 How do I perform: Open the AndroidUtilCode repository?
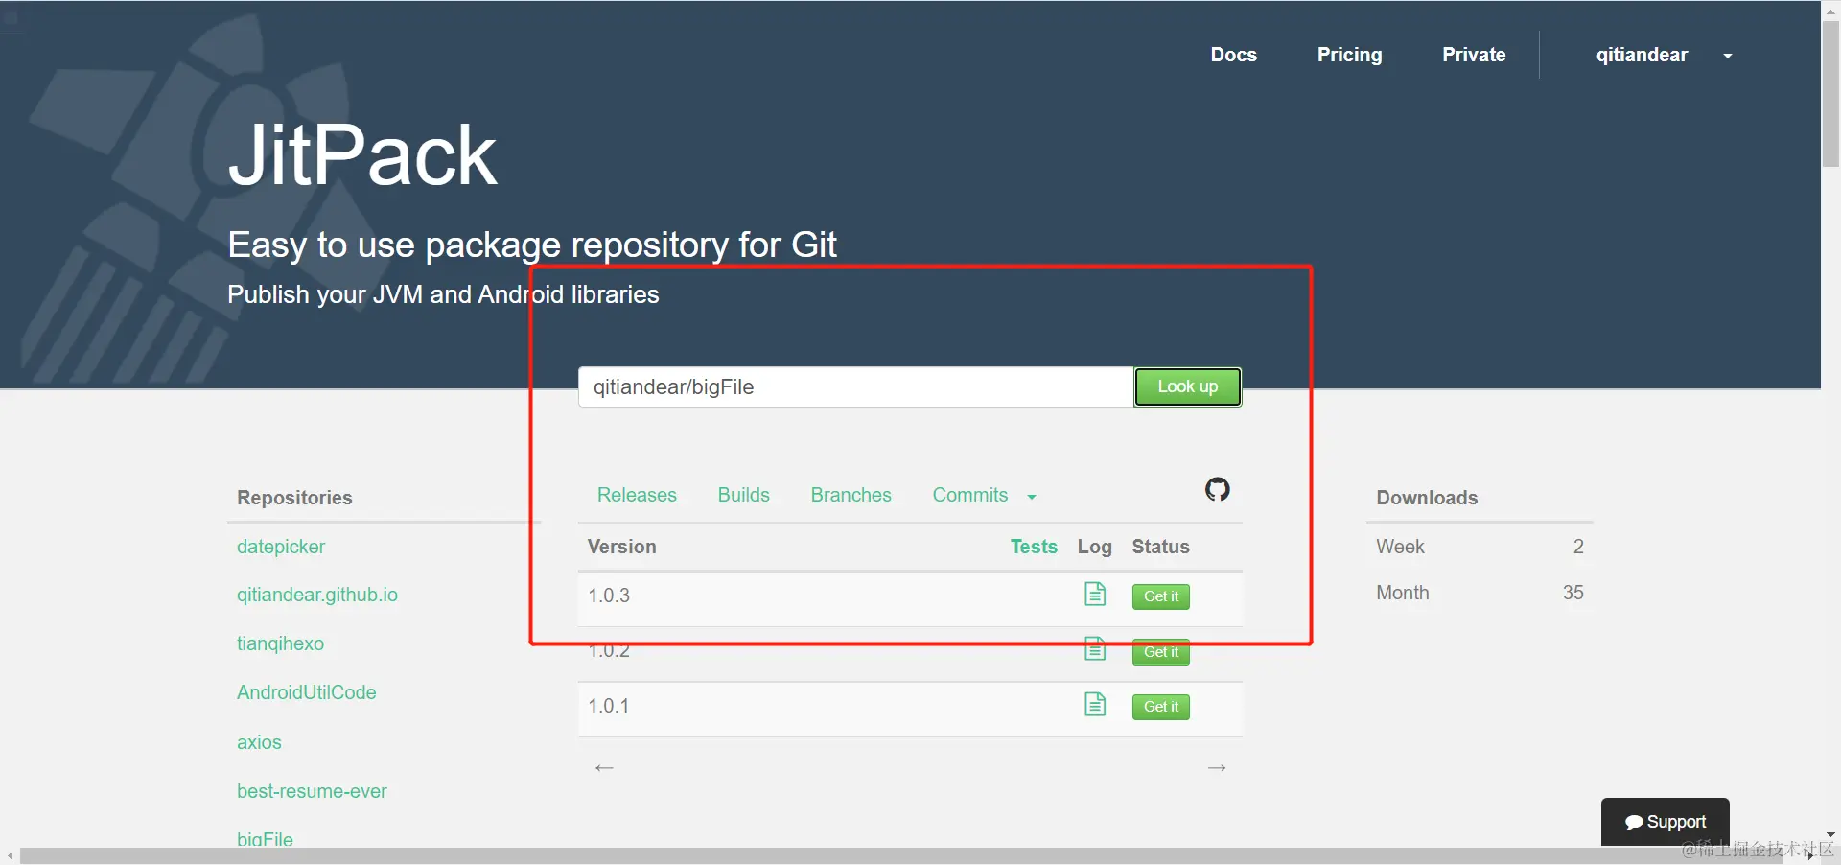[307, 692]
